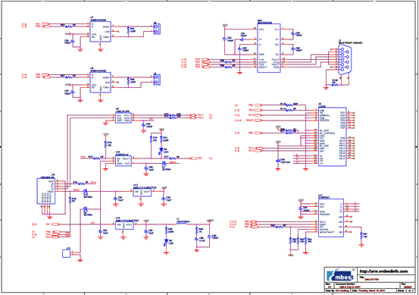Select the second CAN transceiver IC block
419x295 pixels.
101,83
